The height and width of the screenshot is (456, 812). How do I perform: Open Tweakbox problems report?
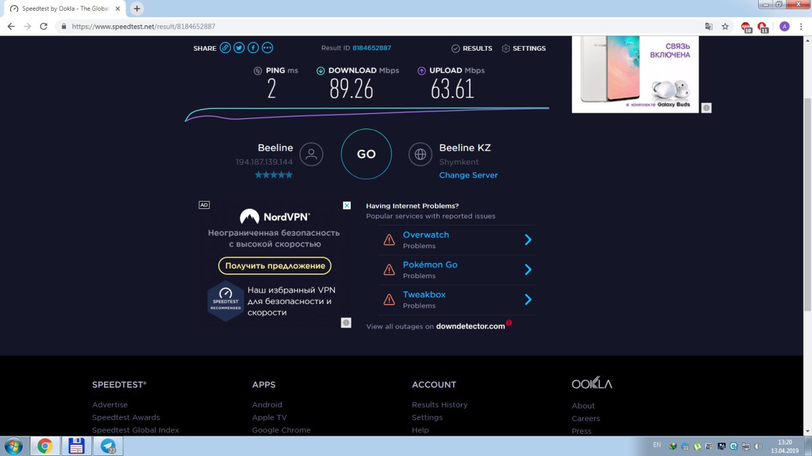[424, 294]
